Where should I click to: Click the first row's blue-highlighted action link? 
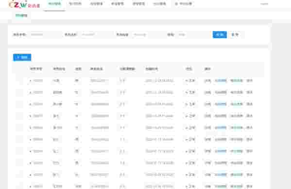221,81
